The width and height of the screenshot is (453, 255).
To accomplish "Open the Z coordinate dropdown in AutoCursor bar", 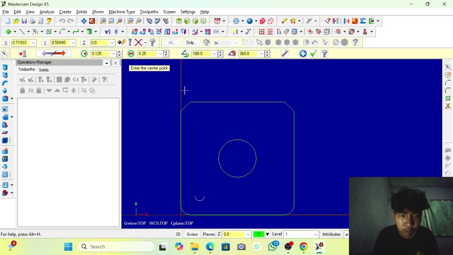I will (112, 43).
